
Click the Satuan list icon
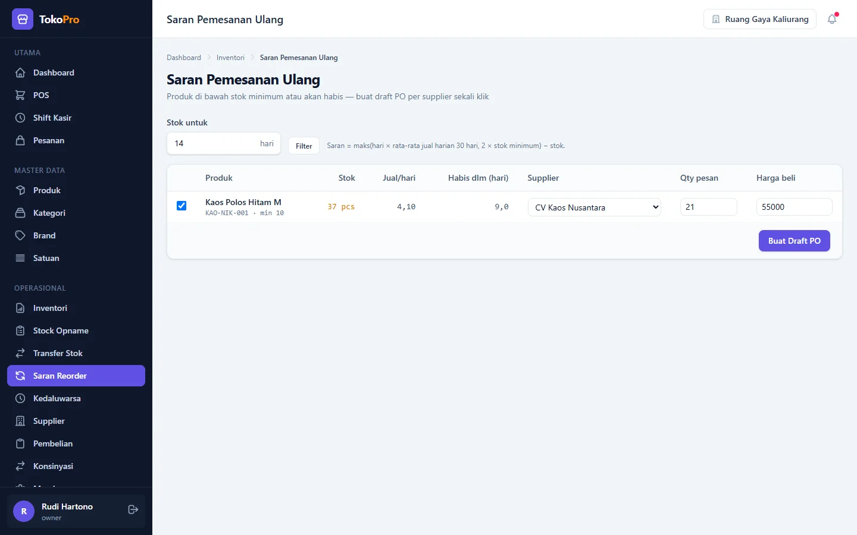20,258
